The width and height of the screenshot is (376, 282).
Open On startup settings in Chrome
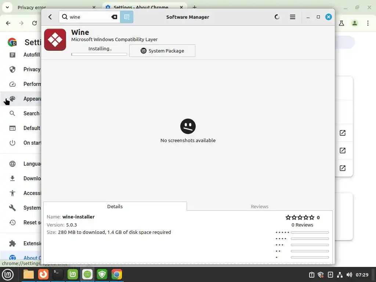click(x=21, y=143)
